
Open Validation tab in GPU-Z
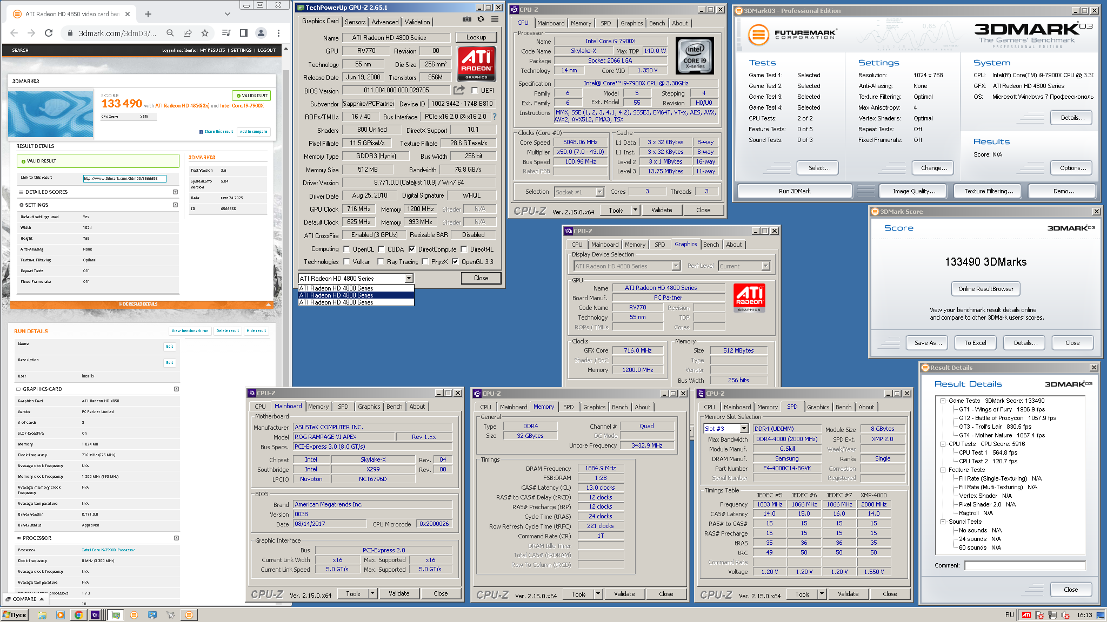tap(417, 22)
